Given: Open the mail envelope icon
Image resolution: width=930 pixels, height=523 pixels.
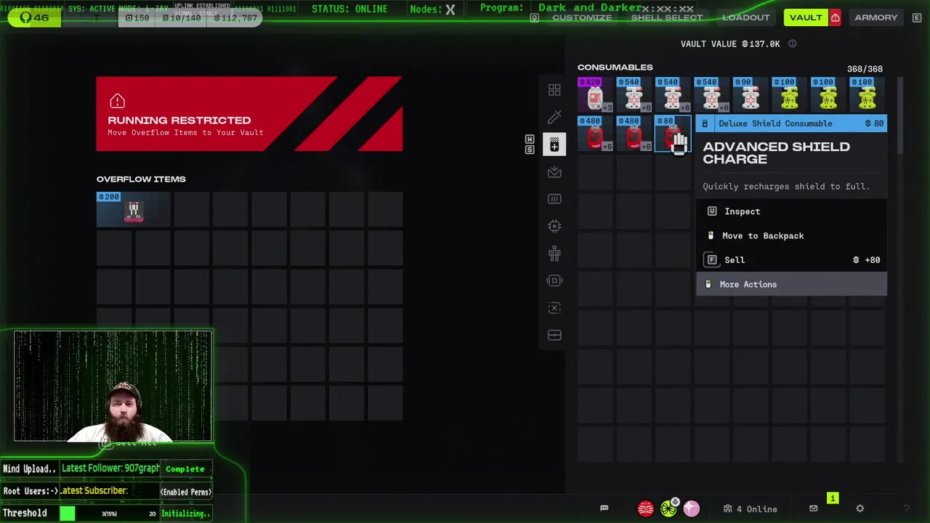Looking at the screenshot, I should click(x=814, y=508).
